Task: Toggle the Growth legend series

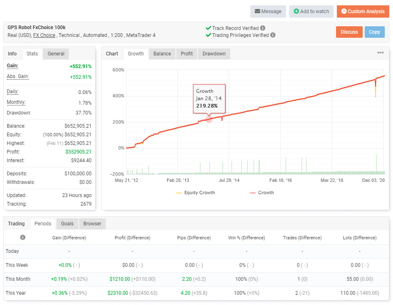Action: [261, 193]
